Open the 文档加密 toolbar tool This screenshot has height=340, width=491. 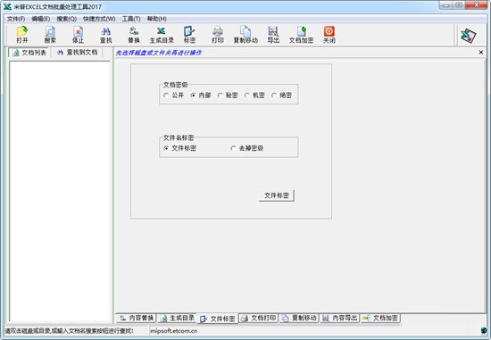[x=301, y=35]
